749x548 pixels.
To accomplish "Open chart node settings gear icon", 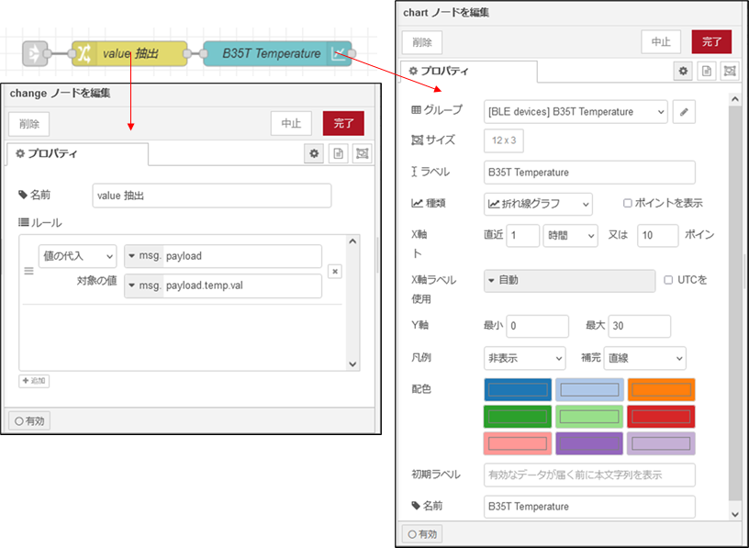I will pyautogui.click(x=683, y=71).
